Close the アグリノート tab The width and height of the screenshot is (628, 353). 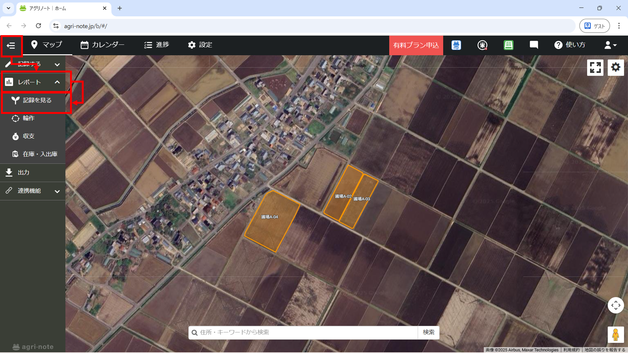tap(105, 8)
